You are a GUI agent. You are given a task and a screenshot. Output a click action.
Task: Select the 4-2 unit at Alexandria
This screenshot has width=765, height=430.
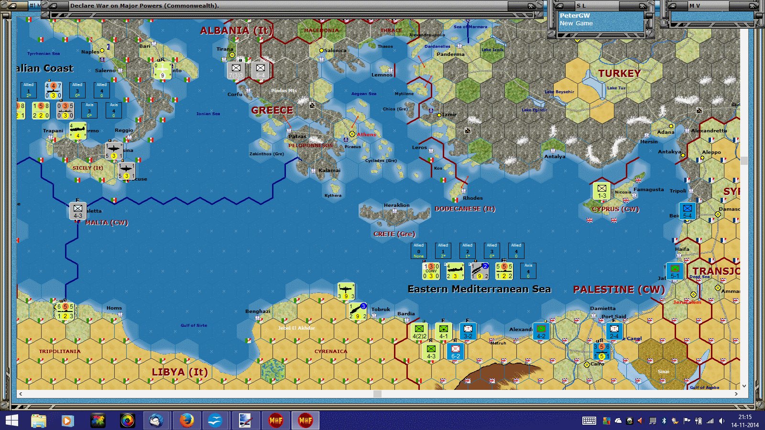[541, 332]
